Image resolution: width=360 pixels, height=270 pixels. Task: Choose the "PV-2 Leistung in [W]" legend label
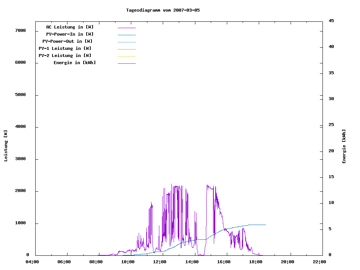(x=65, y=55)
